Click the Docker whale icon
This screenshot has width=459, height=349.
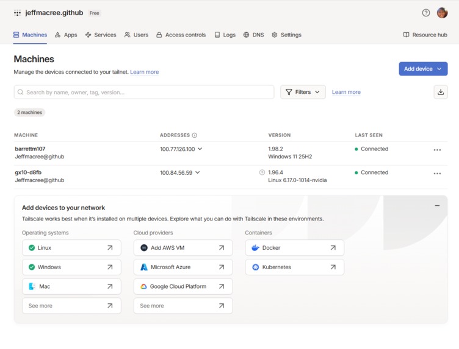pyautogui.click(x=255, y=248)
